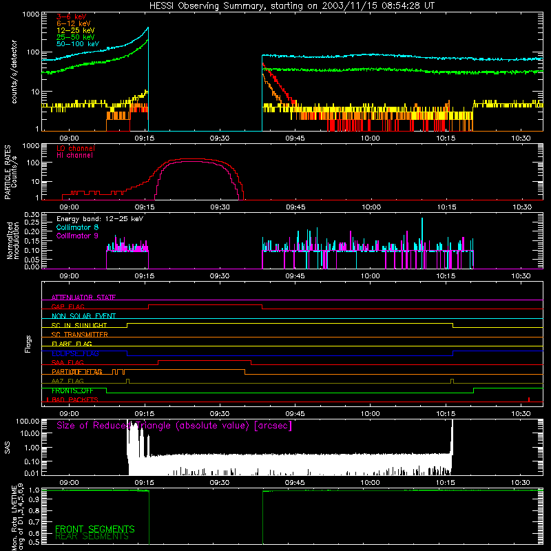Click the 12-25 keV yellow legend entry
The width and height of the screenshot is (551, 551).
[76, 30]
